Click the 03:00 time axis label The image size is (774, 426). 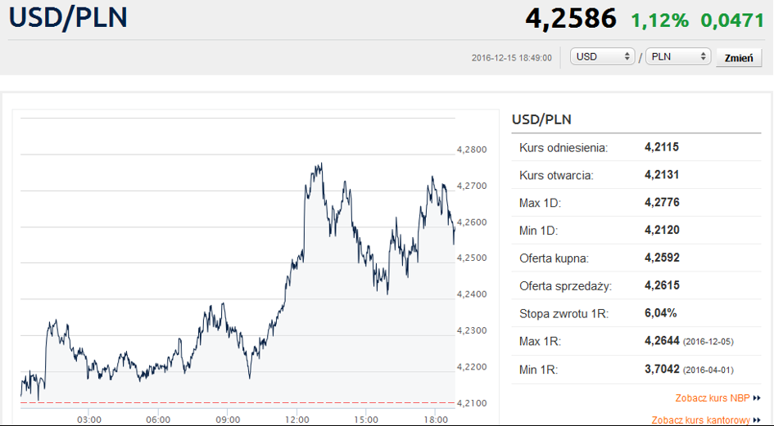click(88, 419)
